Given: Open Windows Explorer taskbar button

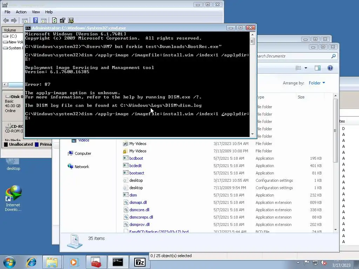Looking at the screenshot, I should point(52,262).
